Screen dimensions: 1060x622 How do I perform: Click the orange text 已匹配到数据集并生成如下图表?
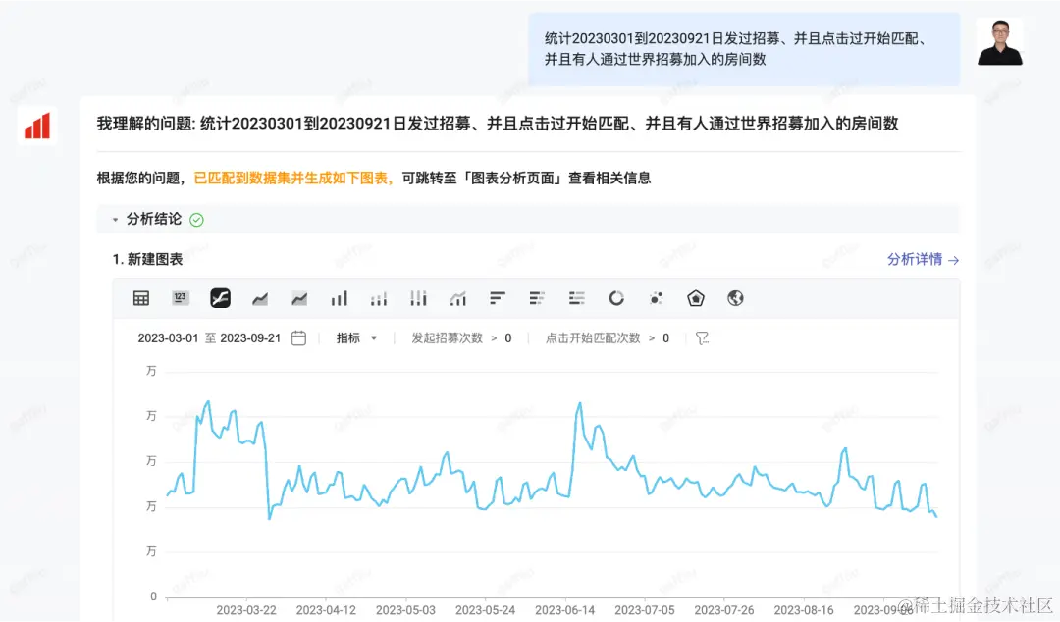click(x=291, y=178)
